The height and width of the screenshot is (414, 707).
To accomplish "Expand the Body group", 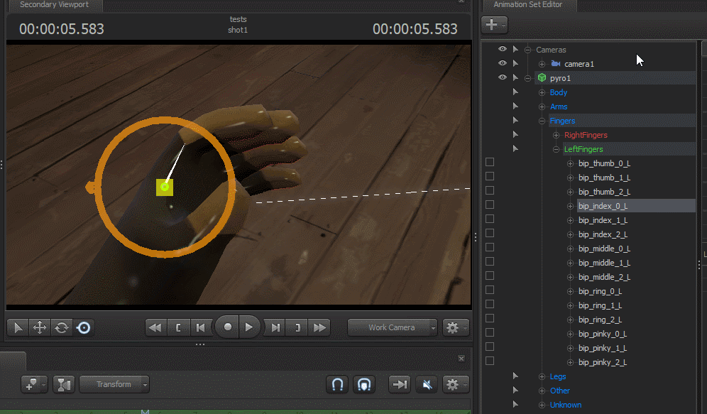I will tap(542, 92).
